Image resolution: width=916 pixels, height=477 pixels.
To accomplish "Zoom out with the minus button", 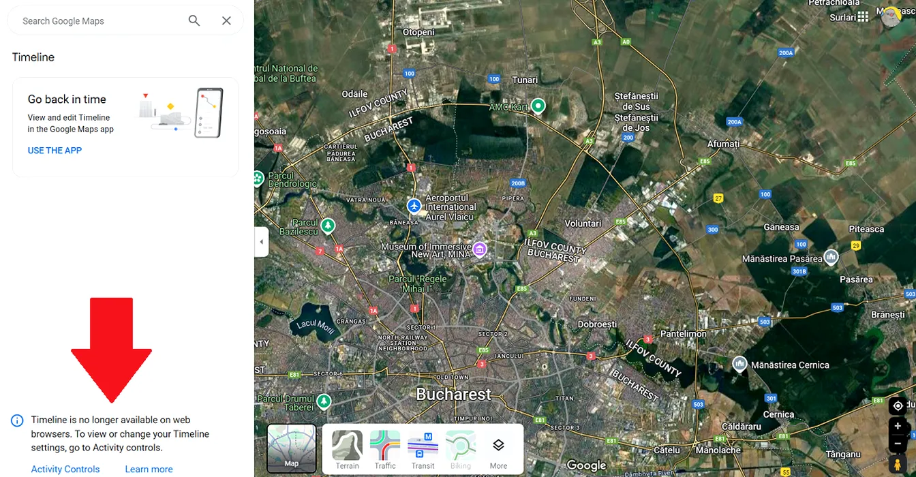I will click(x=898, y=444).
